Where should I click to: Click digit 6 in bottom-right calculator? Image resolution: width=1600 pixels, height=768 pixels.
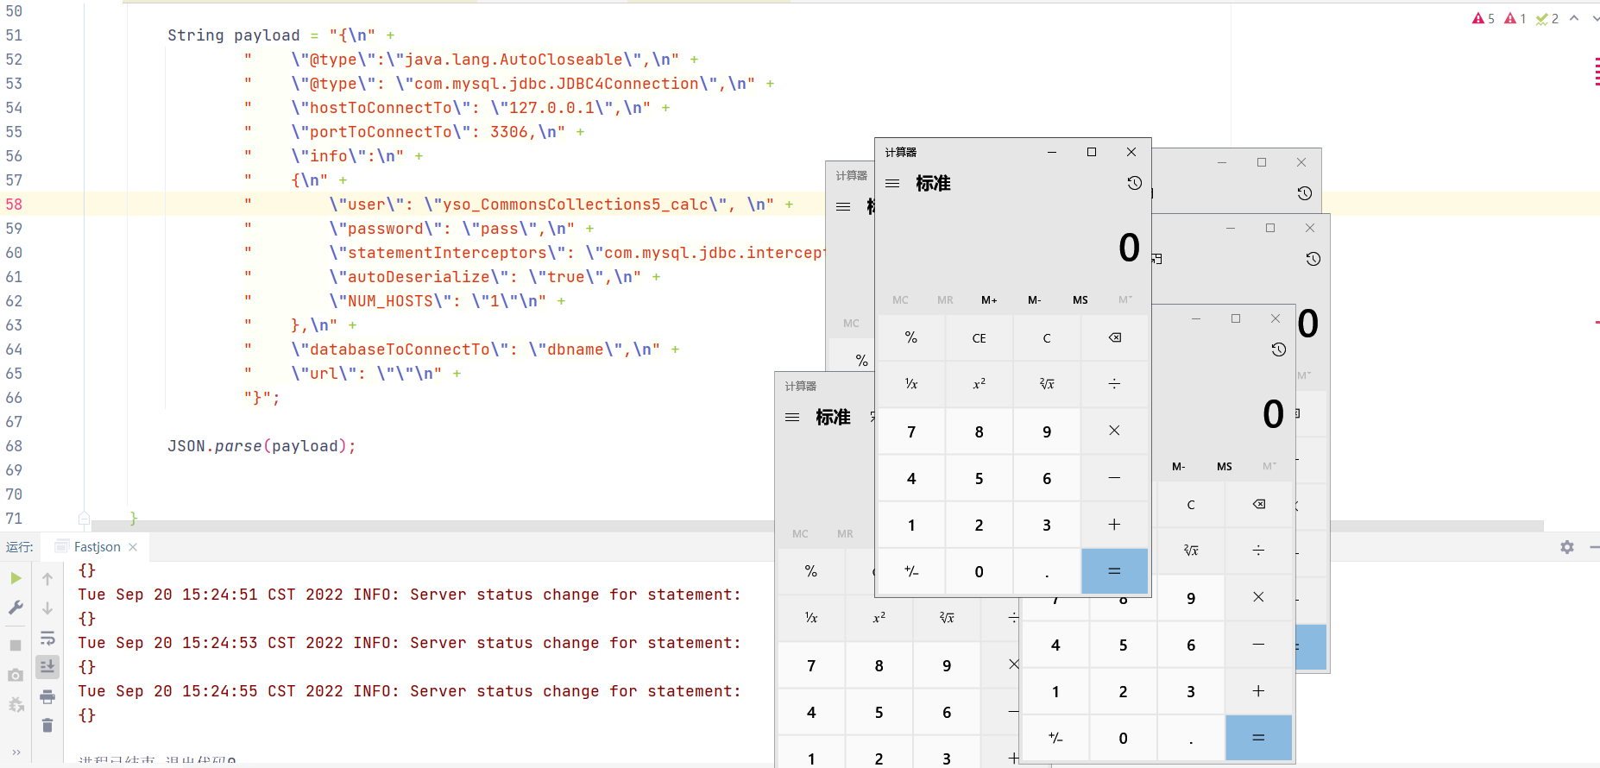[x=1191, y=645]
